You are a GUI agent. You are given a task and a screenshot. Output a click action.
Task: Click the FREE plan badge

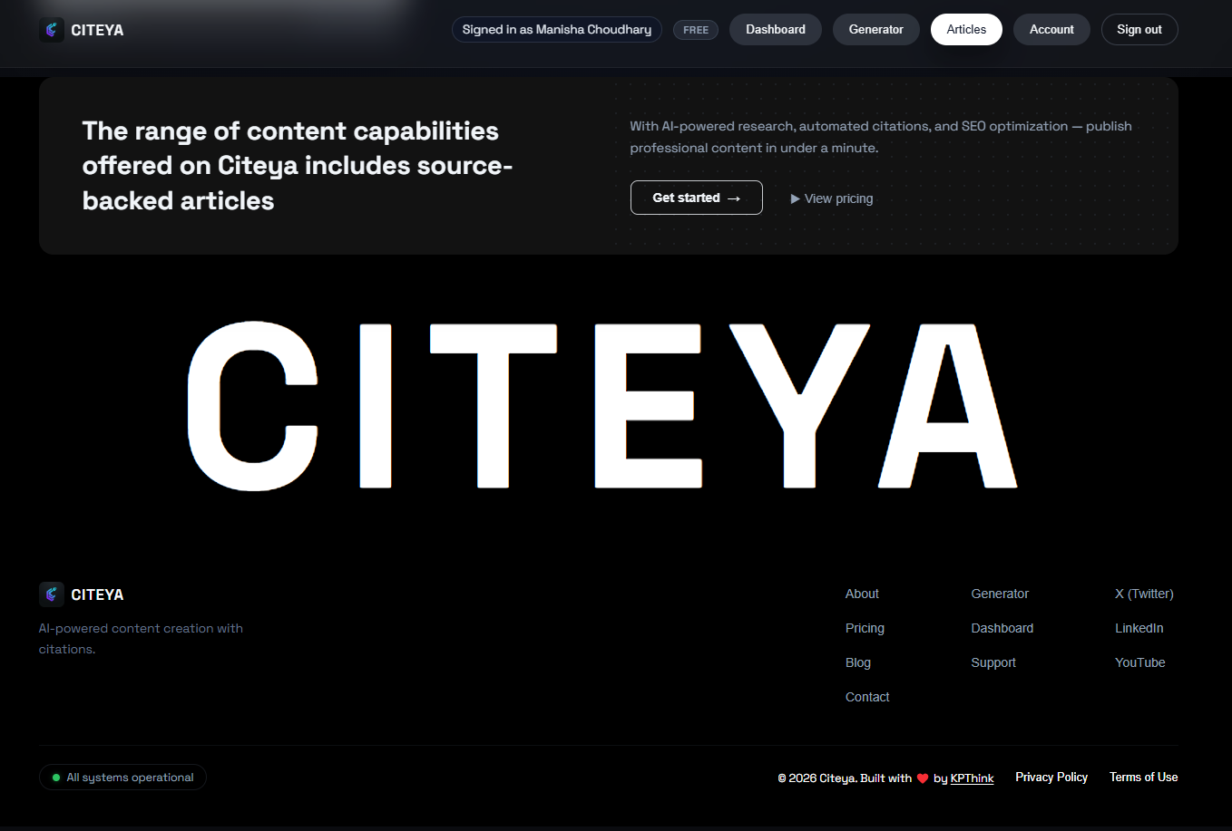point(695,29)
